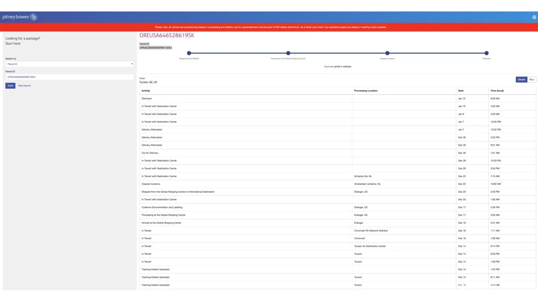This screenshot has height=302, width=538.
Task: Click Customs Documentation and Labeling activity
Action: click(x=162, y=207)
